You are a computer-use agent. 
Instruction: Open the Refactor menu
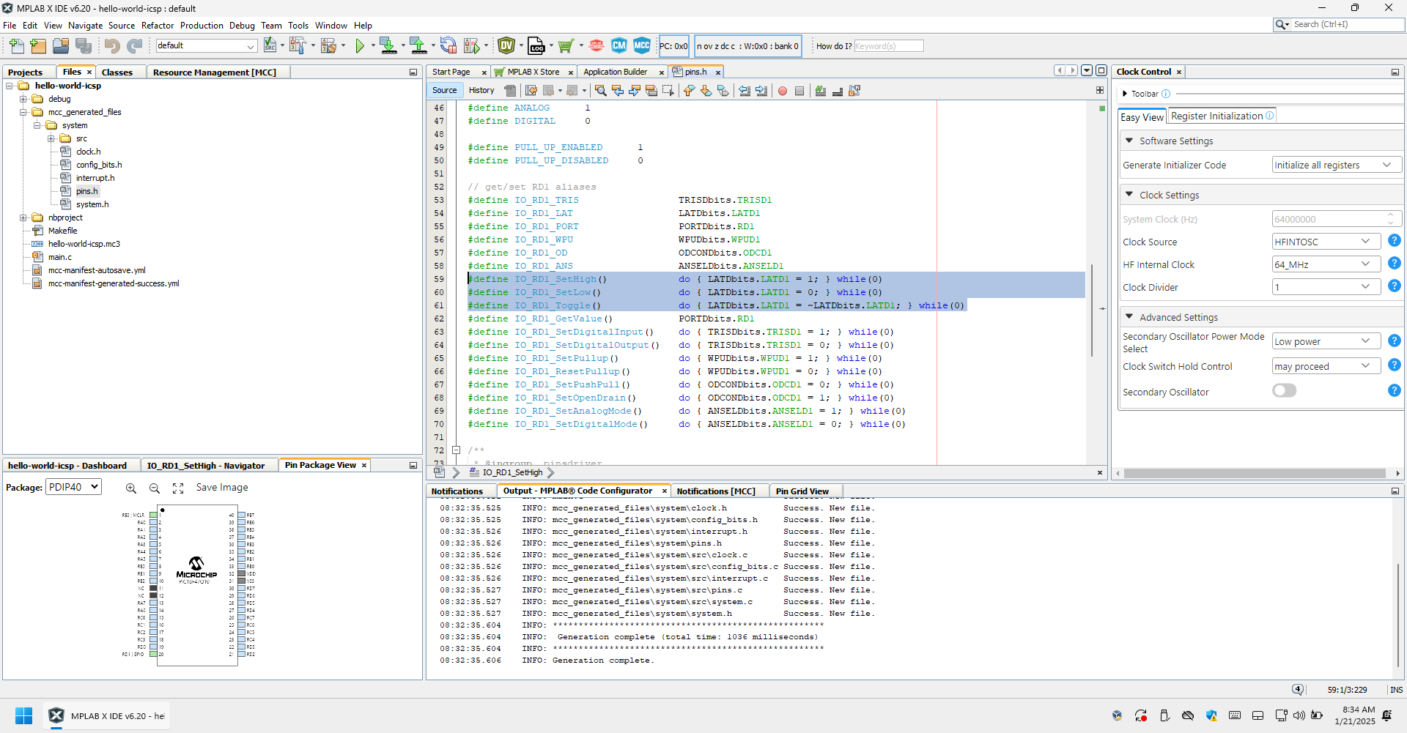[x=158, y=26]
